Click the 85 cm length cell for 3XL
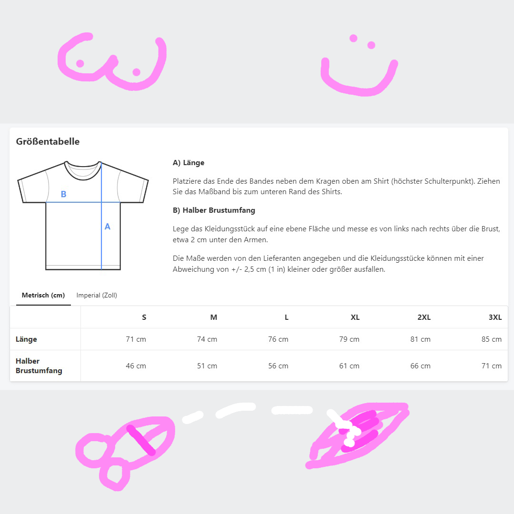The image size is (514, 514). click(491, 339)
